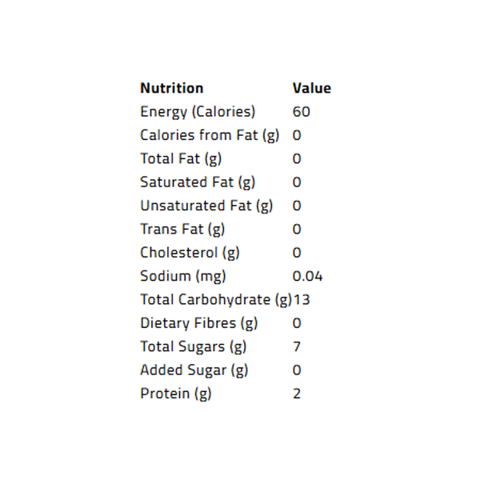The height and width of the screenshot is (480, 480).
Task: Click the sodium value 0.04
Action: [307, 277]
